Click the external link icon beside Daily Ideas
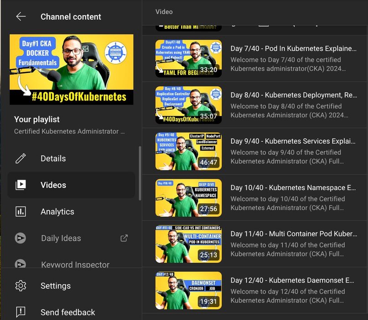 124,238
